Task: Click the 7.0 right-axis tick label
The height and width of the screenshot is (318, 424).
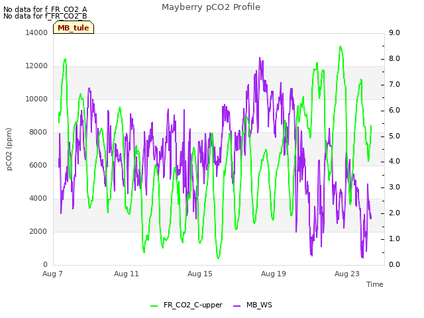Action: [394, 84]
